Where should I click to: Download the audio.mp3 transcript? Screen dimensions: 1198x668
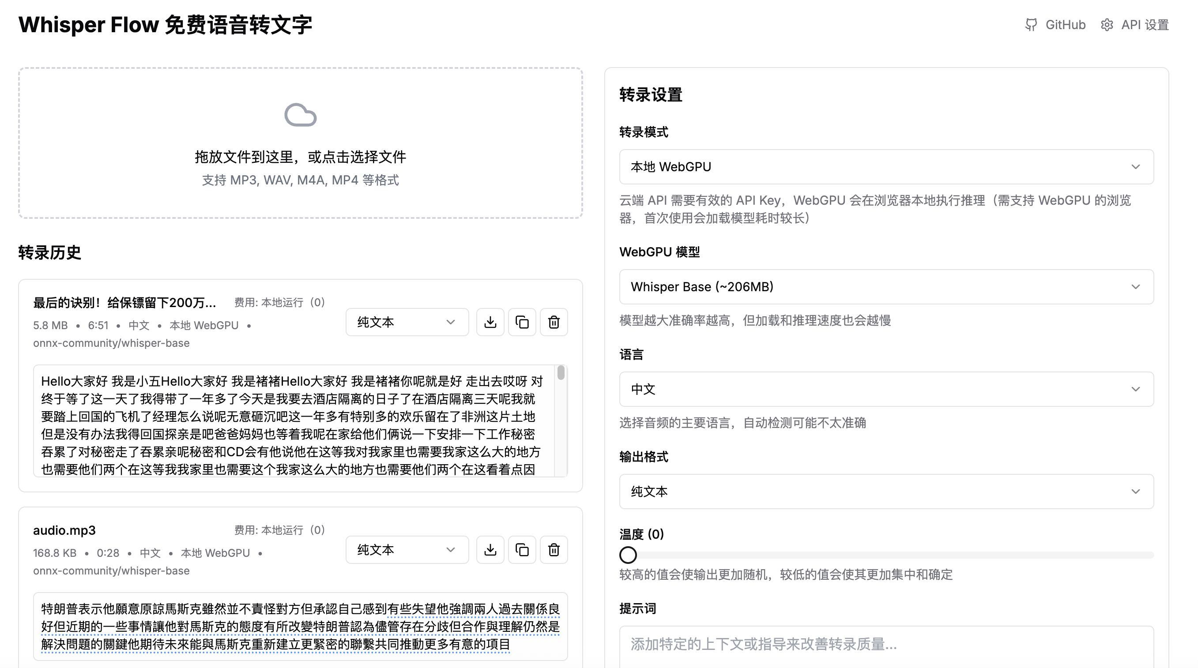490,550
